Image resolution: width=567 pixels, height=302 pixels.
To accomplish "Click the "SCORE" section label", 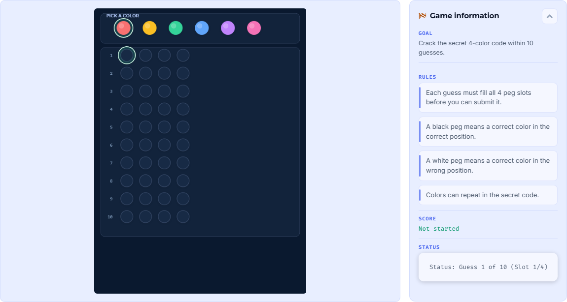I will 427,219.
